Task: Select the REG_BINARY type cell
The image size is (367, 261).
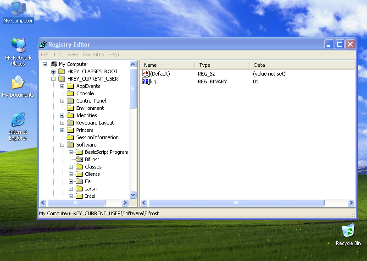Action: tap(212, 82)
